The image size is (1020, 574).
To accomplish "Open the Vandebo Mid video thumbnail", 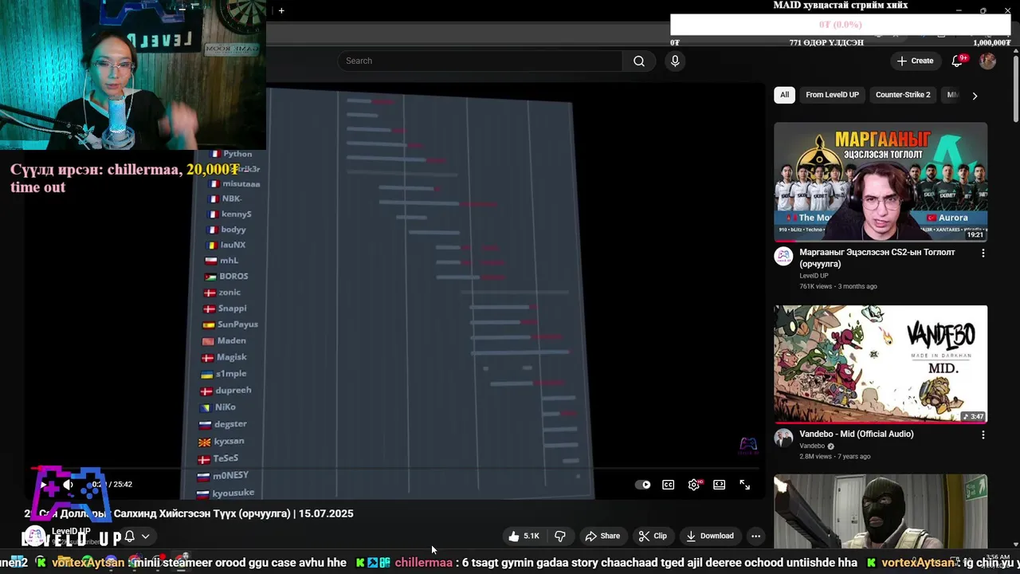I will coord(881,364).
